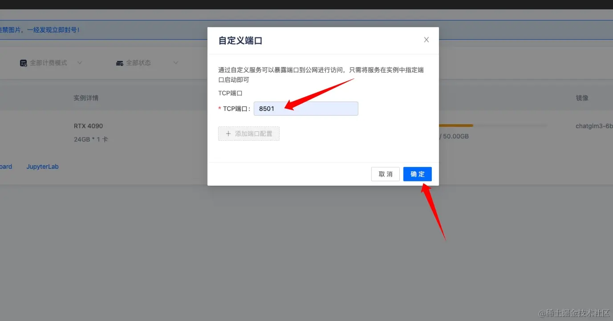Click the 50.00GB disk usage bar
Viewport: 613px width, 321px height.
pos(454,126)
